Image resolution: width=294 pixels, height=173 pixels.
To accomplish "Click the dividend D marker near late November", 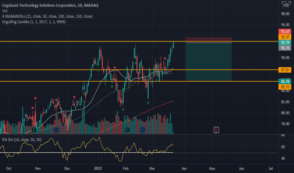I will click(56, 130).
